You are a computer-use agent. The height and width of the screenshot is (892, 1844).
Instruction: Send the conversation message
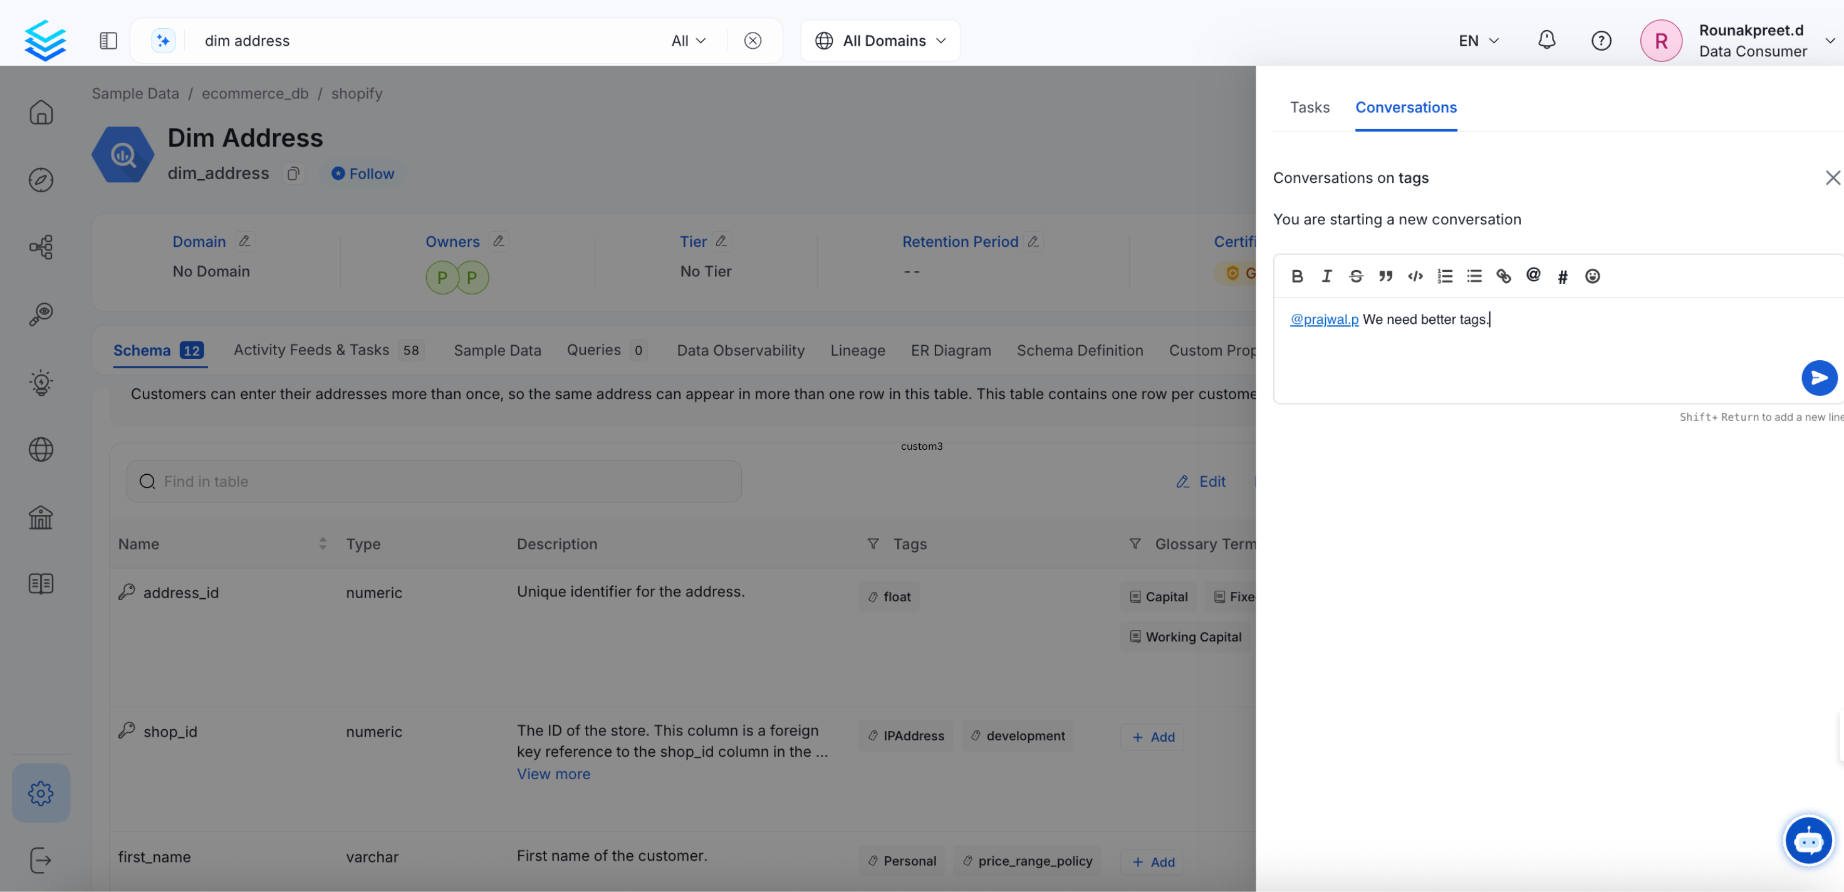pyautogui.click(x=1818, y=378)
